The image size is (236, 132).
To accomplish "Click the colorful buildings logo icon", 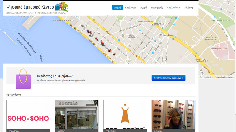I will click(x=62, y=7).
